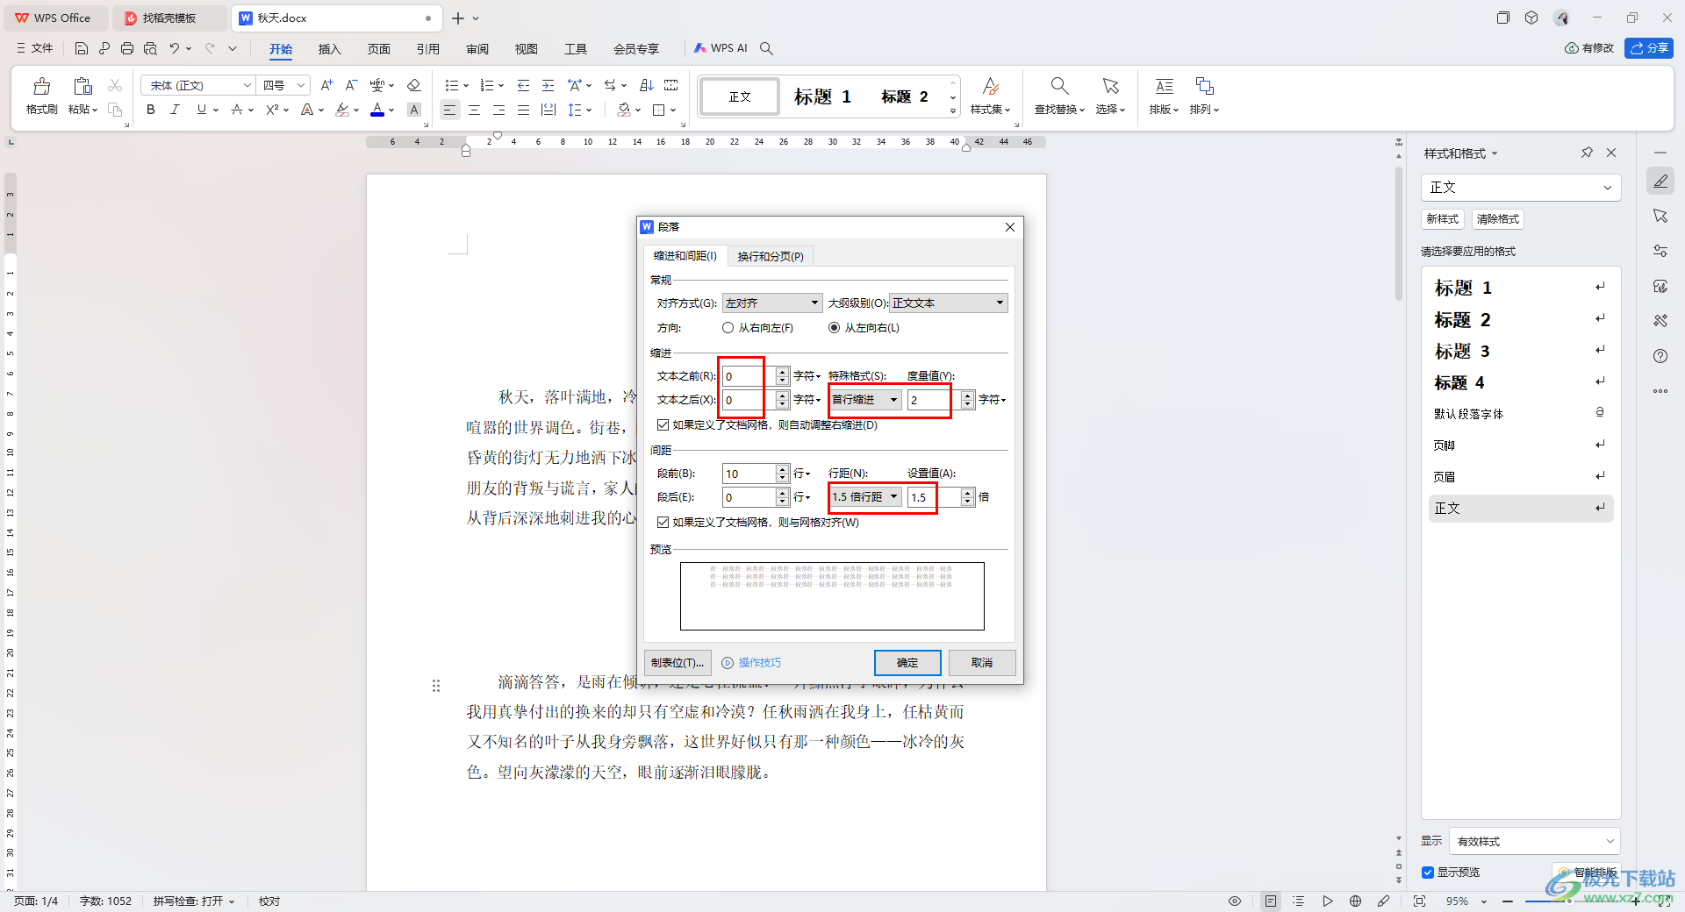The height and width of the screenshot is (912, 1685).
Task: Click the word count in status bar
Action: [x=105, y=901]
